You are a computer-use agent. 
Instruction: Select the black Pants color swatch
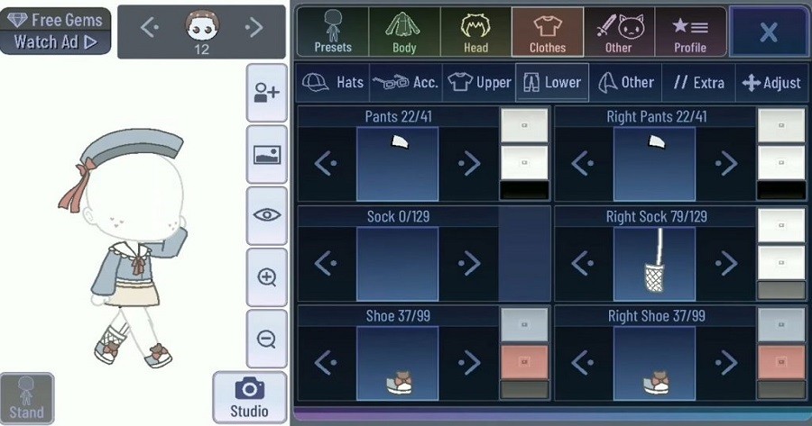tap(524, 190)
